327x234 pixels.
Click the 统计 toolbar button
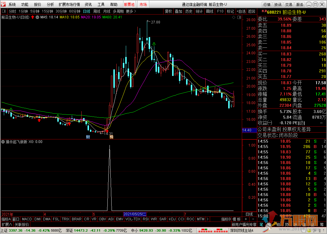(x=199, y=11)
